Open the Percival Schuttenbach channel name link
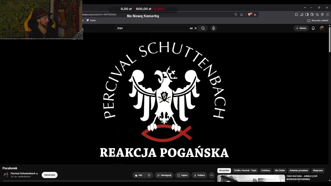331x186 pixels. coord(23,173)
